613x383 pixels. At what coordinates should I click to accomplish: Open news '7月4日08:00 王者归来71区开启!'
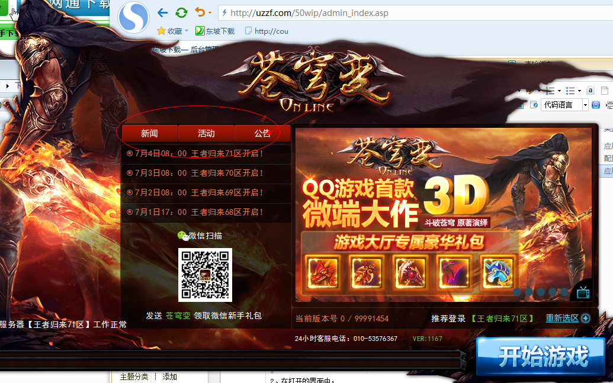[206, 153]
